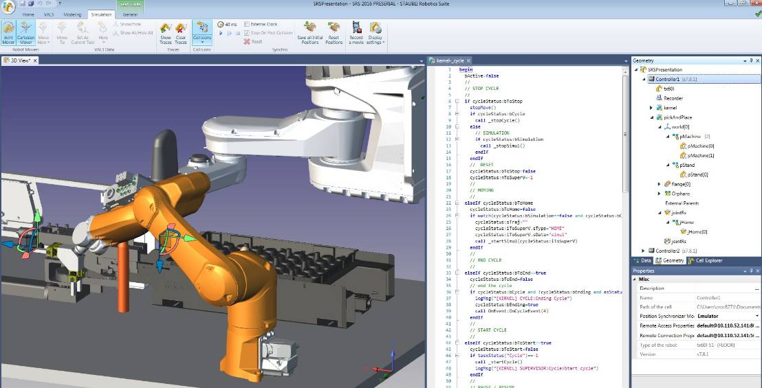
Task: Click the grayed Reset button with red X
Action: pyautogui.click(x=253, y=42)
